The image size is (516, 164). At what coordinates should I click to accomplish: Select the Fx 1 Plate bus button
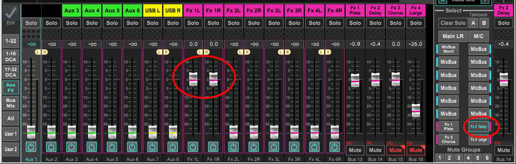point(449,127)
